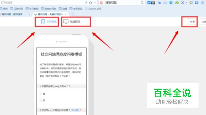Click the survey introduction paragraph
The height and width of the screenshot is (115, 206).
point(60,70)
